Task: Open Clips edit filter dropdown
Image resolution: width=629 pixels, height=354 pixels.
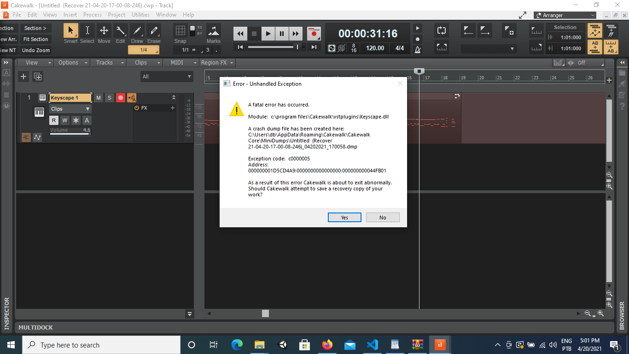Action: pyautogui.click(x=70, y=109)
